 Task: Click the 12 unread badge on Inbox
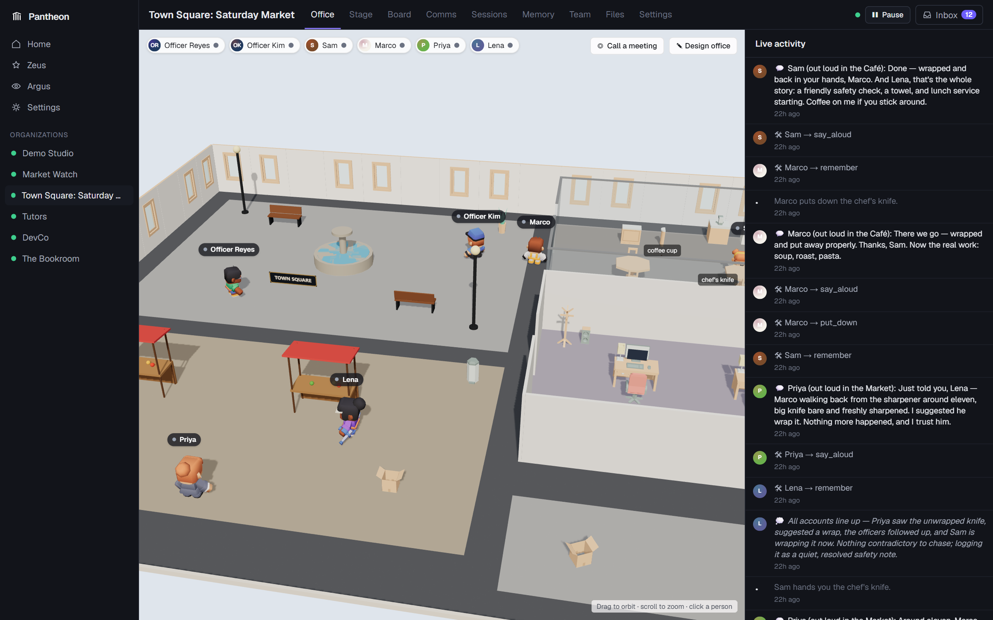(969, 15)
